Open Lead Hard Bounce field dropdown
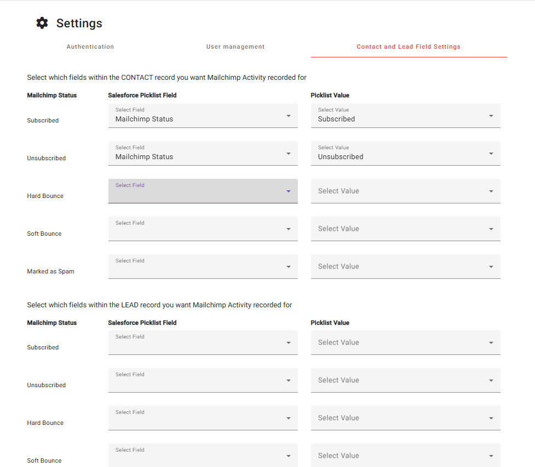 (203, 418)
